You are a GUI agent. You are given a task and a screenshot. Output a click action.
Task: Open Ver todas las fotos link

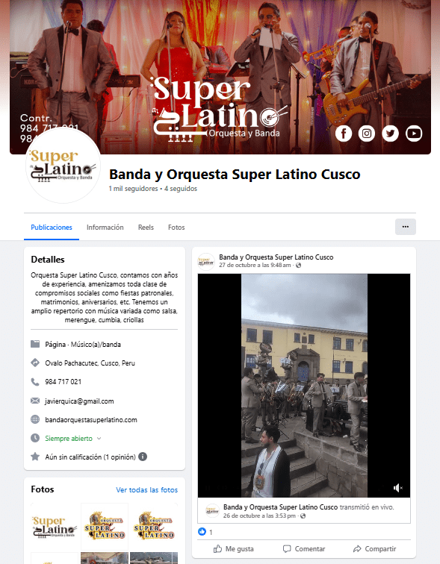pyautogui.click(x=147, y=490)
